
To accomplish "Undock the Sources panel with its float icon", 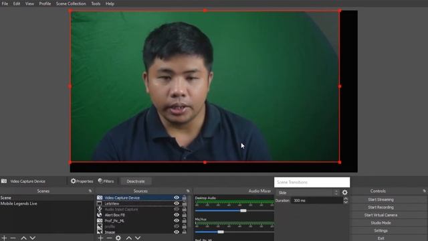I will [x=188, y=191].
